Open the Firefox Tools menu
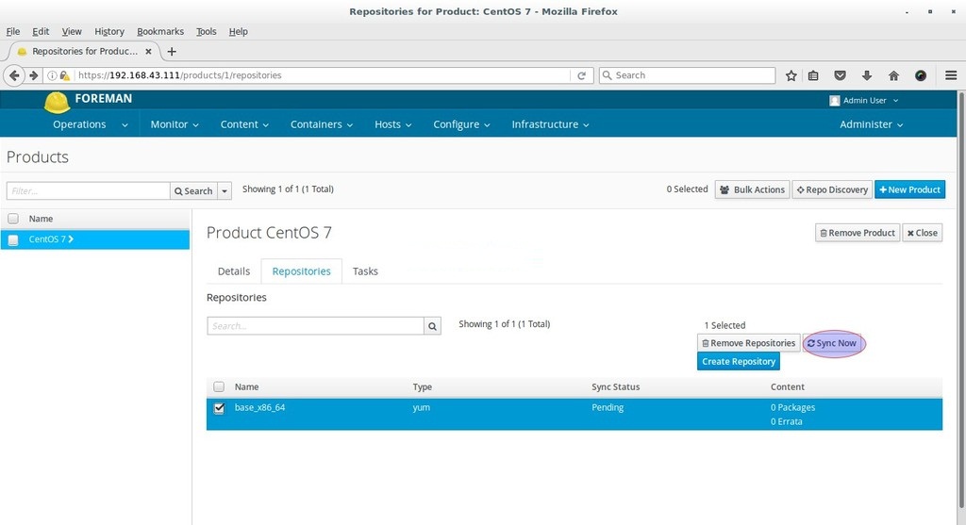The height and width of the screenshot is (525, 966). pos(207,31)
